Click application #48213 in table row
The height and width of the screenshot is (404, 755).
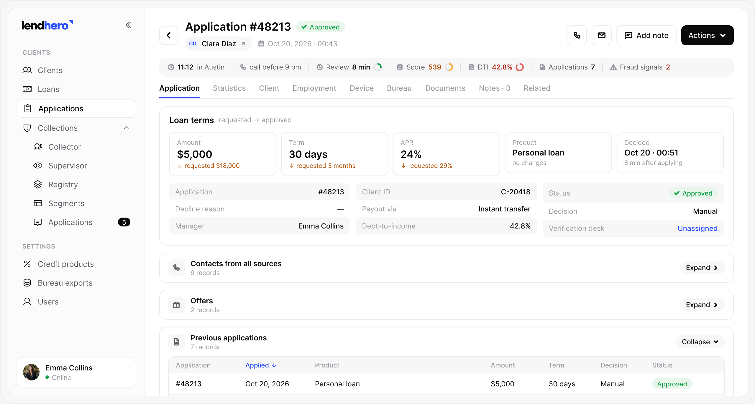188,384
